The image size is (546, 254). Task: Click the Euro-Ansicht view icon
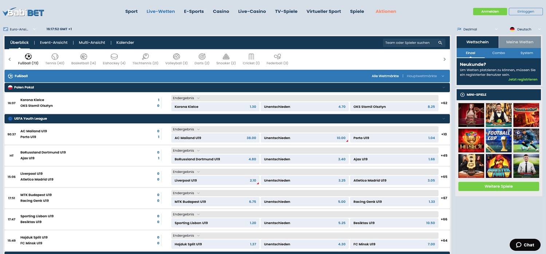[x=5, y=29]
